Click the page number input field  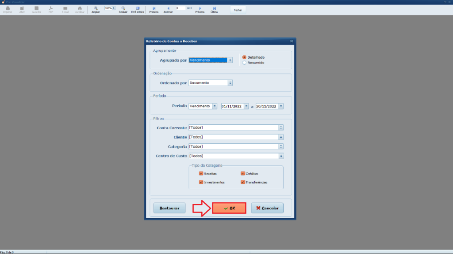180,8
